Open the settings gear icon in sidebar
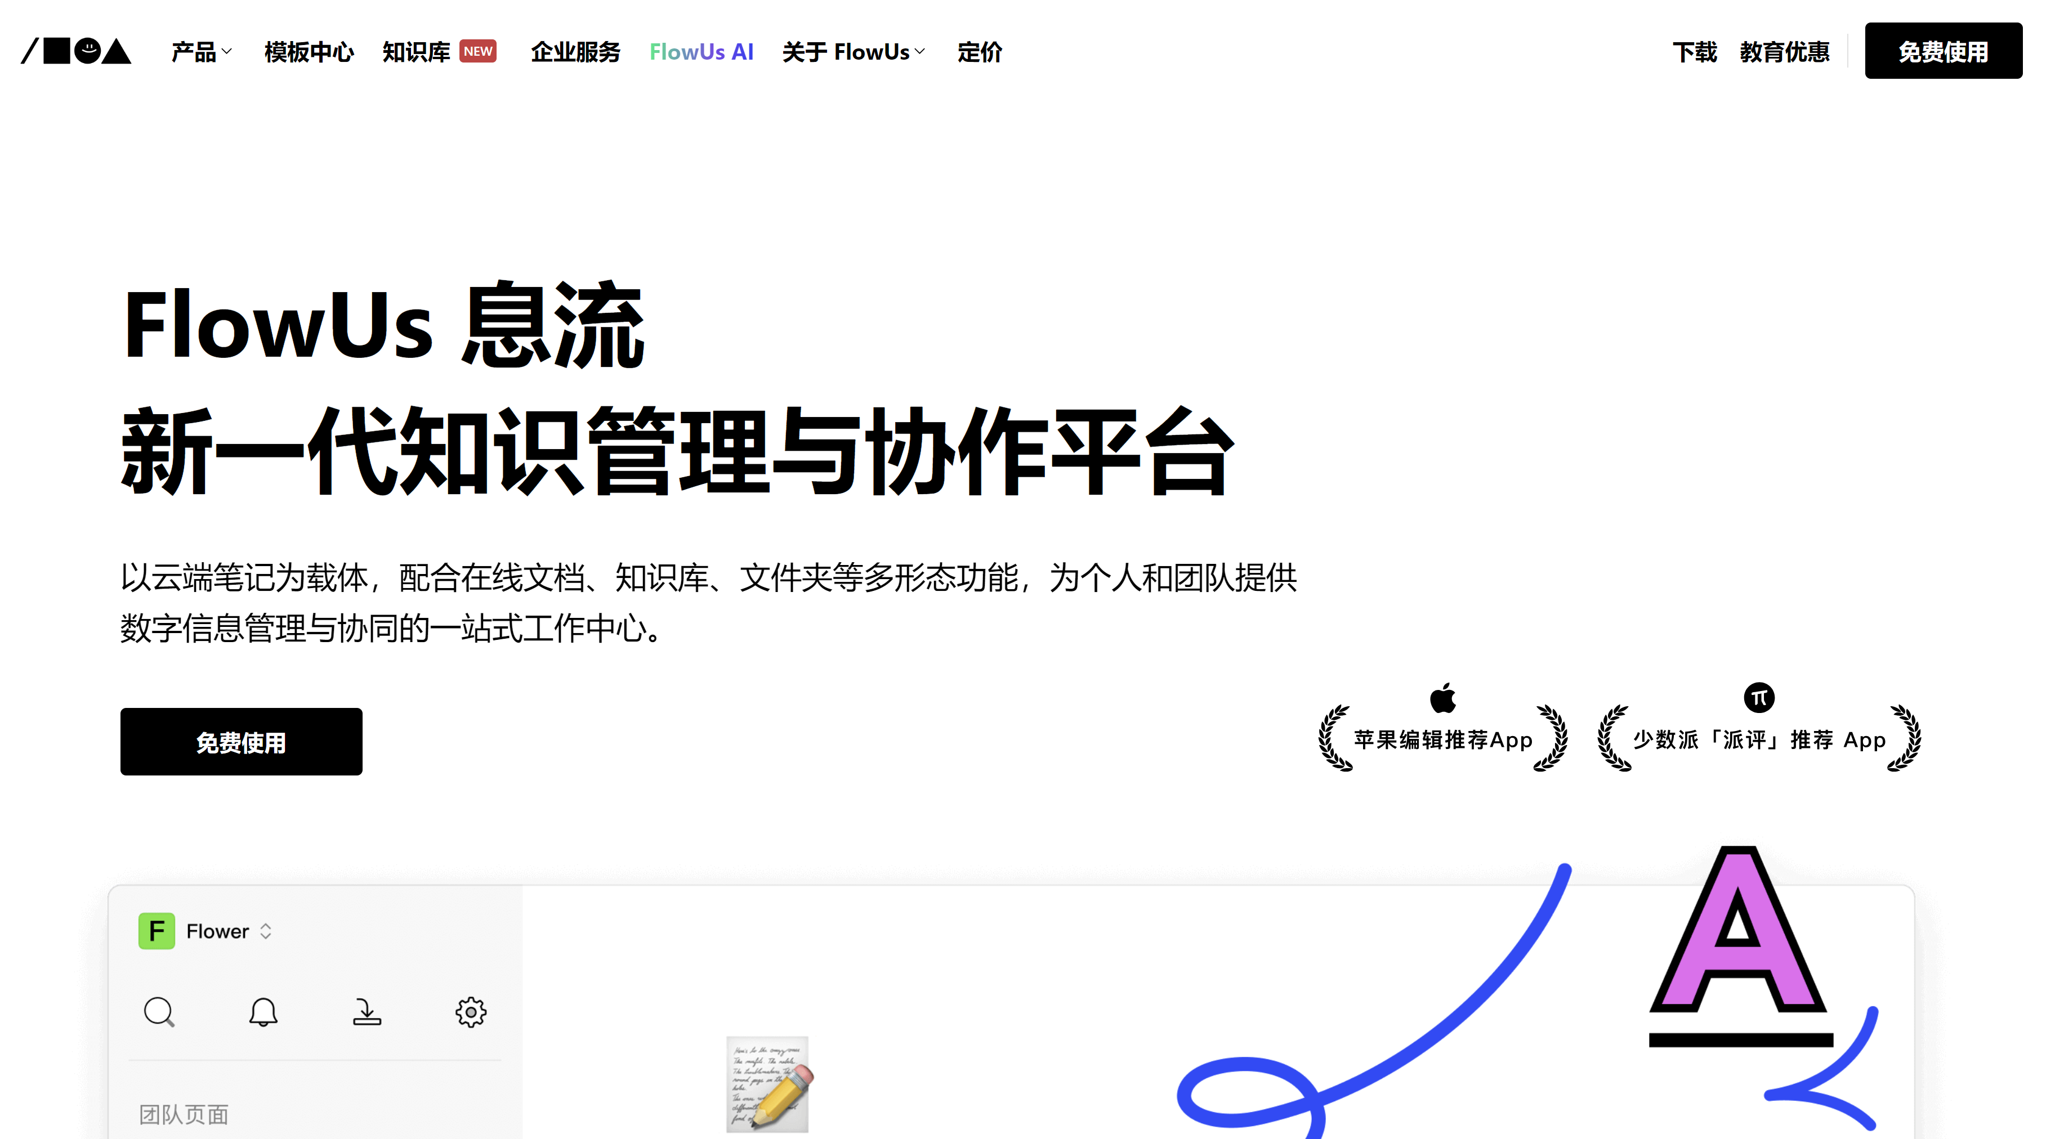Image resolution: width=2064 pixels, height=1139 pixels. coord(470,1012)
